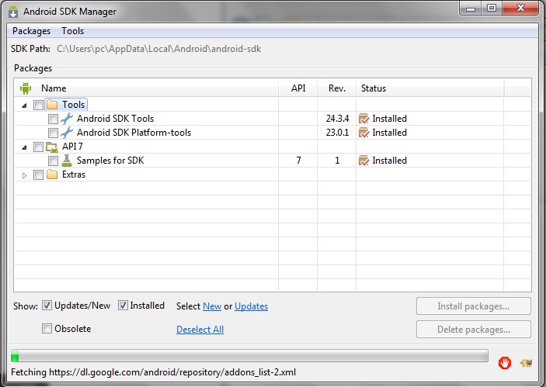Click the wrench icon beside Android SDK Tools
Image resolution: width=546 pixels, height=387 pixels.
click(x=66, y=119)
